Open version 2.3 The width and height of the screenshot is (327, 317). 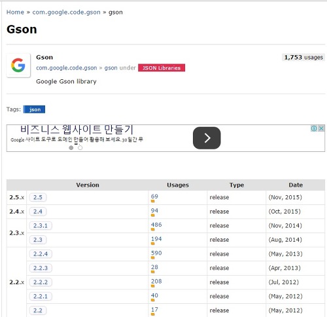[38, 240]
